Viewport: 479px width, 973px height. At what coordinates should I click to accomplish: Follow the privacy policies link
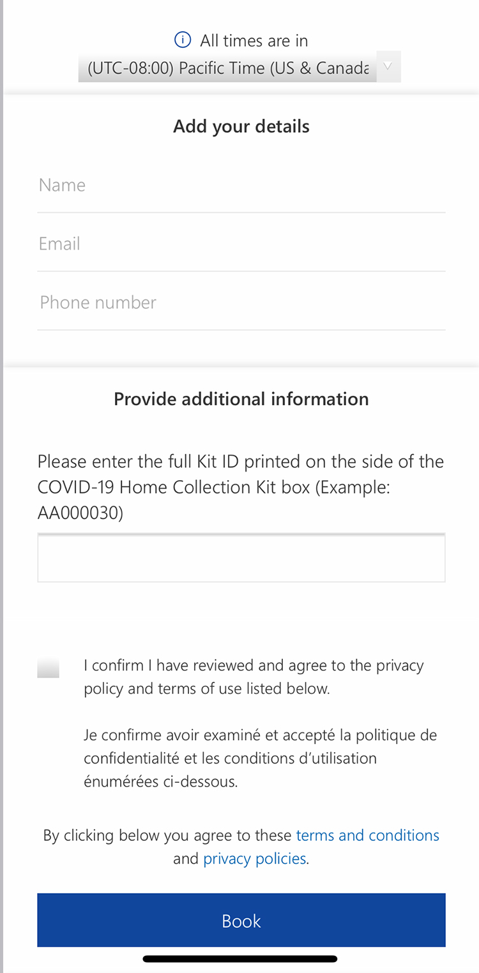coord(255,859)
